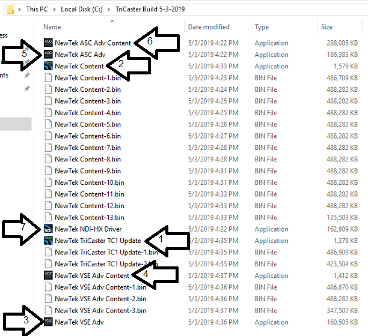Select the NewTek Content-13.bin file name

coord(89,217)
